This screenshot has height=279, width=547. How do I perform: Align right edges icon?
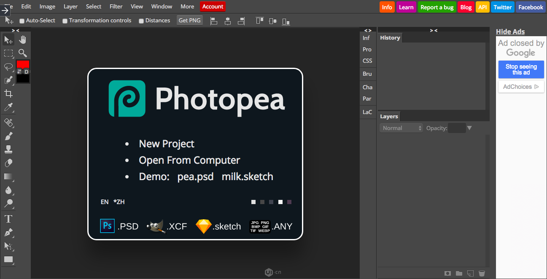coord(241,21)
